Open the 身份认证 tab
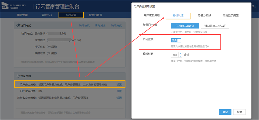The image size is (259, 120). [178, 16]
